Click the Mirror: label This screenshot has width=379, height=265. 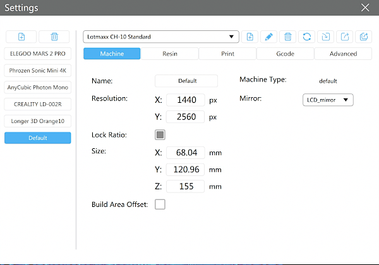pos(250,98)
